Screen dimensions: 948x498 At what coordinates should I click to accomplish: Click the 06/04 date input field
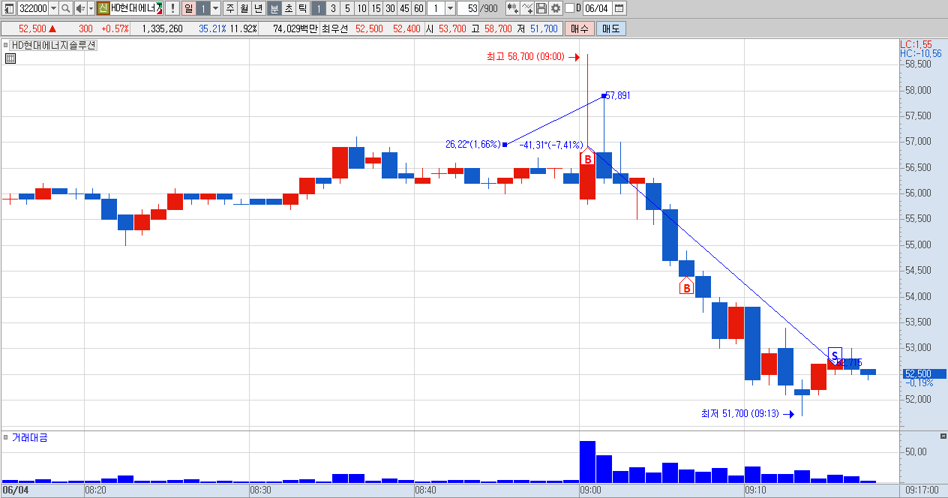click(596, 8)
